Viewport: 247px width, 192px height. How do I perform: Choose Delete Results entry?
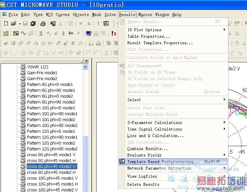(x=173, y=184)
